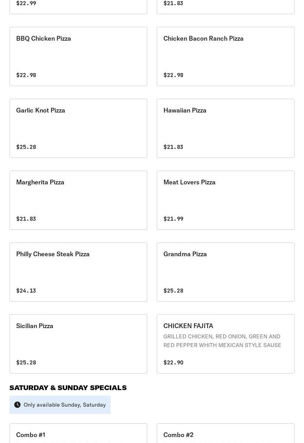Click the 'Only available Sunday, Saturday' notice
304x443 pixels.
pos(64,405)
